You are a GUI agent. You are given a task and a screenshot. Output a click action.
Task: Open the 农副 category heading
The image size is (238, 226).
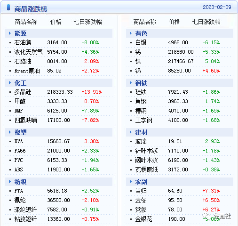(x=142, y=182)
